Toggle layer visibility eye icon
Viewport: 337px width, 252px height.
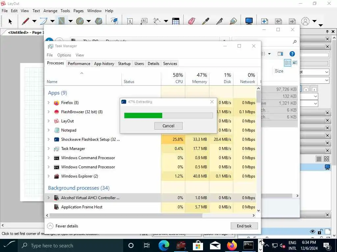click(313, 231)
